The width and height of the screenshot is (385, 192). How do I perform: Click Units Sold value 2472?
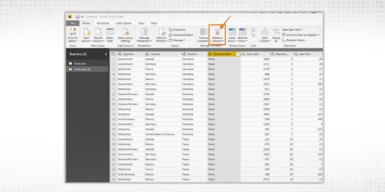pos(266,180)
